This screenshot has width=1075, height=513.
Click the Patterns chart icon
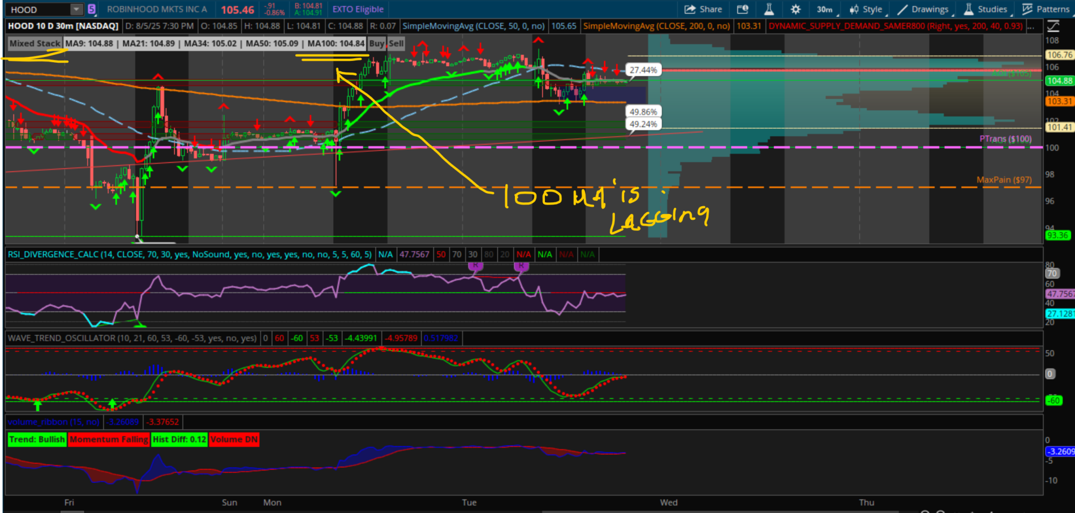(1027, 9)
